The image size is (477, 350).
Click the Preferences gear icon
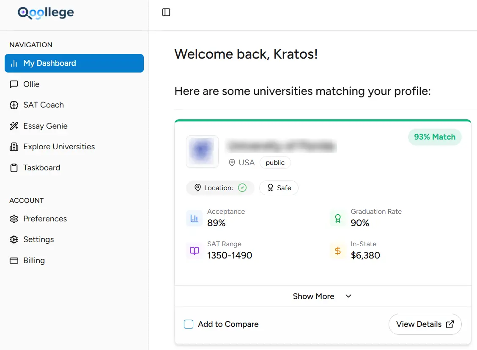[14, 219]
